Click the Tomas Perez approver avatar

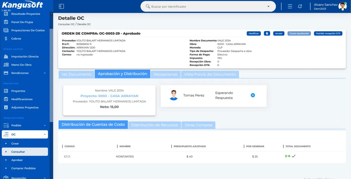(174, 95)
